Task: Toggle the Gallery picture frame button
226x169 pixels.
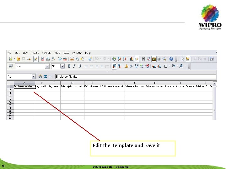Action: click(x=154, y=59)
